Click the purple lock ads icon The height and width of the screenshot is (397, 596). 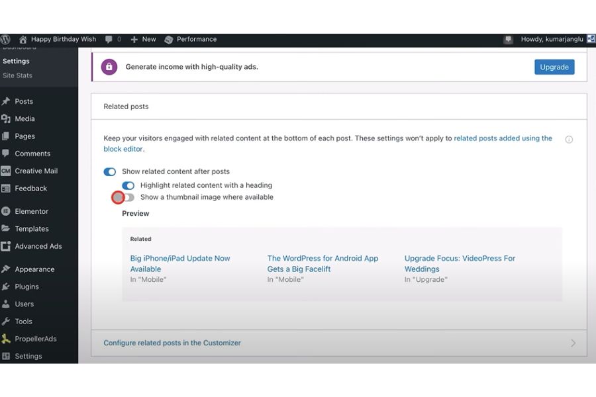(x=109, y=67)
